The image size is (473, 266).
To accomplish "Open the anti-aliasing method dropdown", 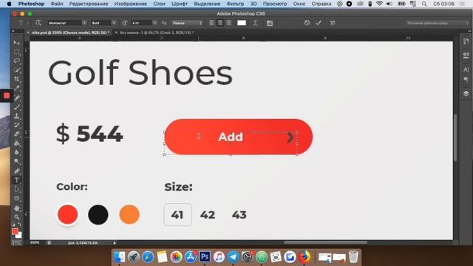I will 187,23.
